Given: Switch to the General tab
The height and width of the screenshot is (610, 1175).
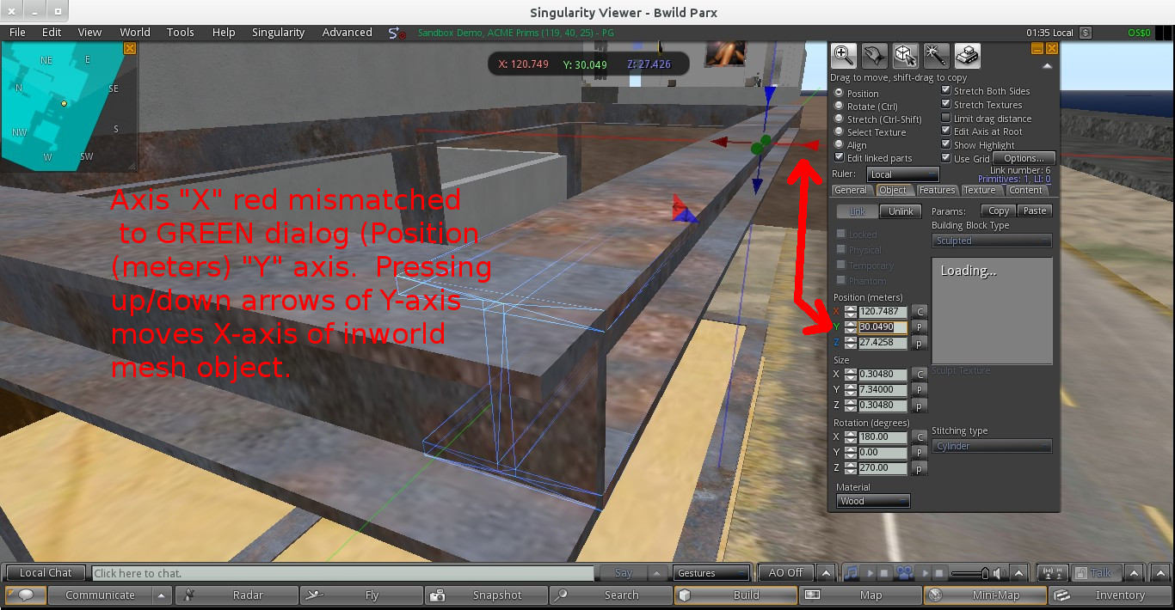Looking at the screenshot, I should tap(851, 190).
